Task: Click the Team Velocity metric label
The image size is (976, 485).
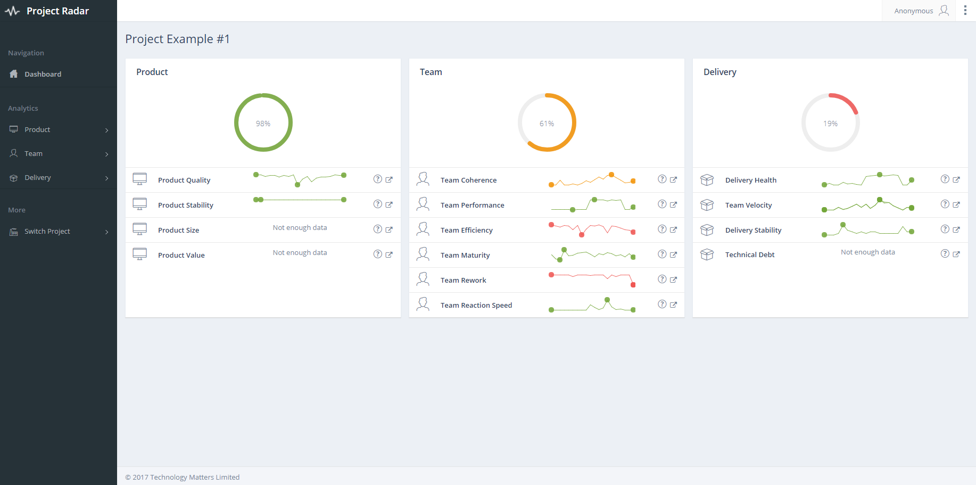Action: [x=748, y=205]
